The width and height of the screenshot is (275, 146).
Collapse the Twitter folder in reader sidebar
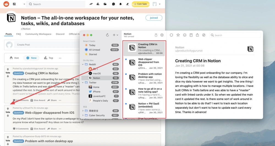(x=83, y=83)
